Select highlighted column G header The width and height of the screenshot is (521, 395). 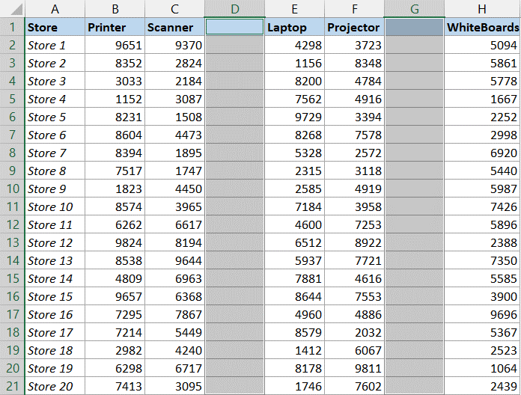point(415,9)
